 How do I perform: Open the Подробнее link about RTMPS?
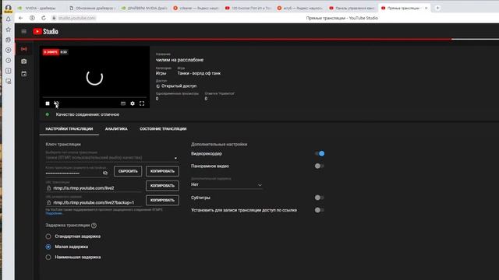point(54,213)
